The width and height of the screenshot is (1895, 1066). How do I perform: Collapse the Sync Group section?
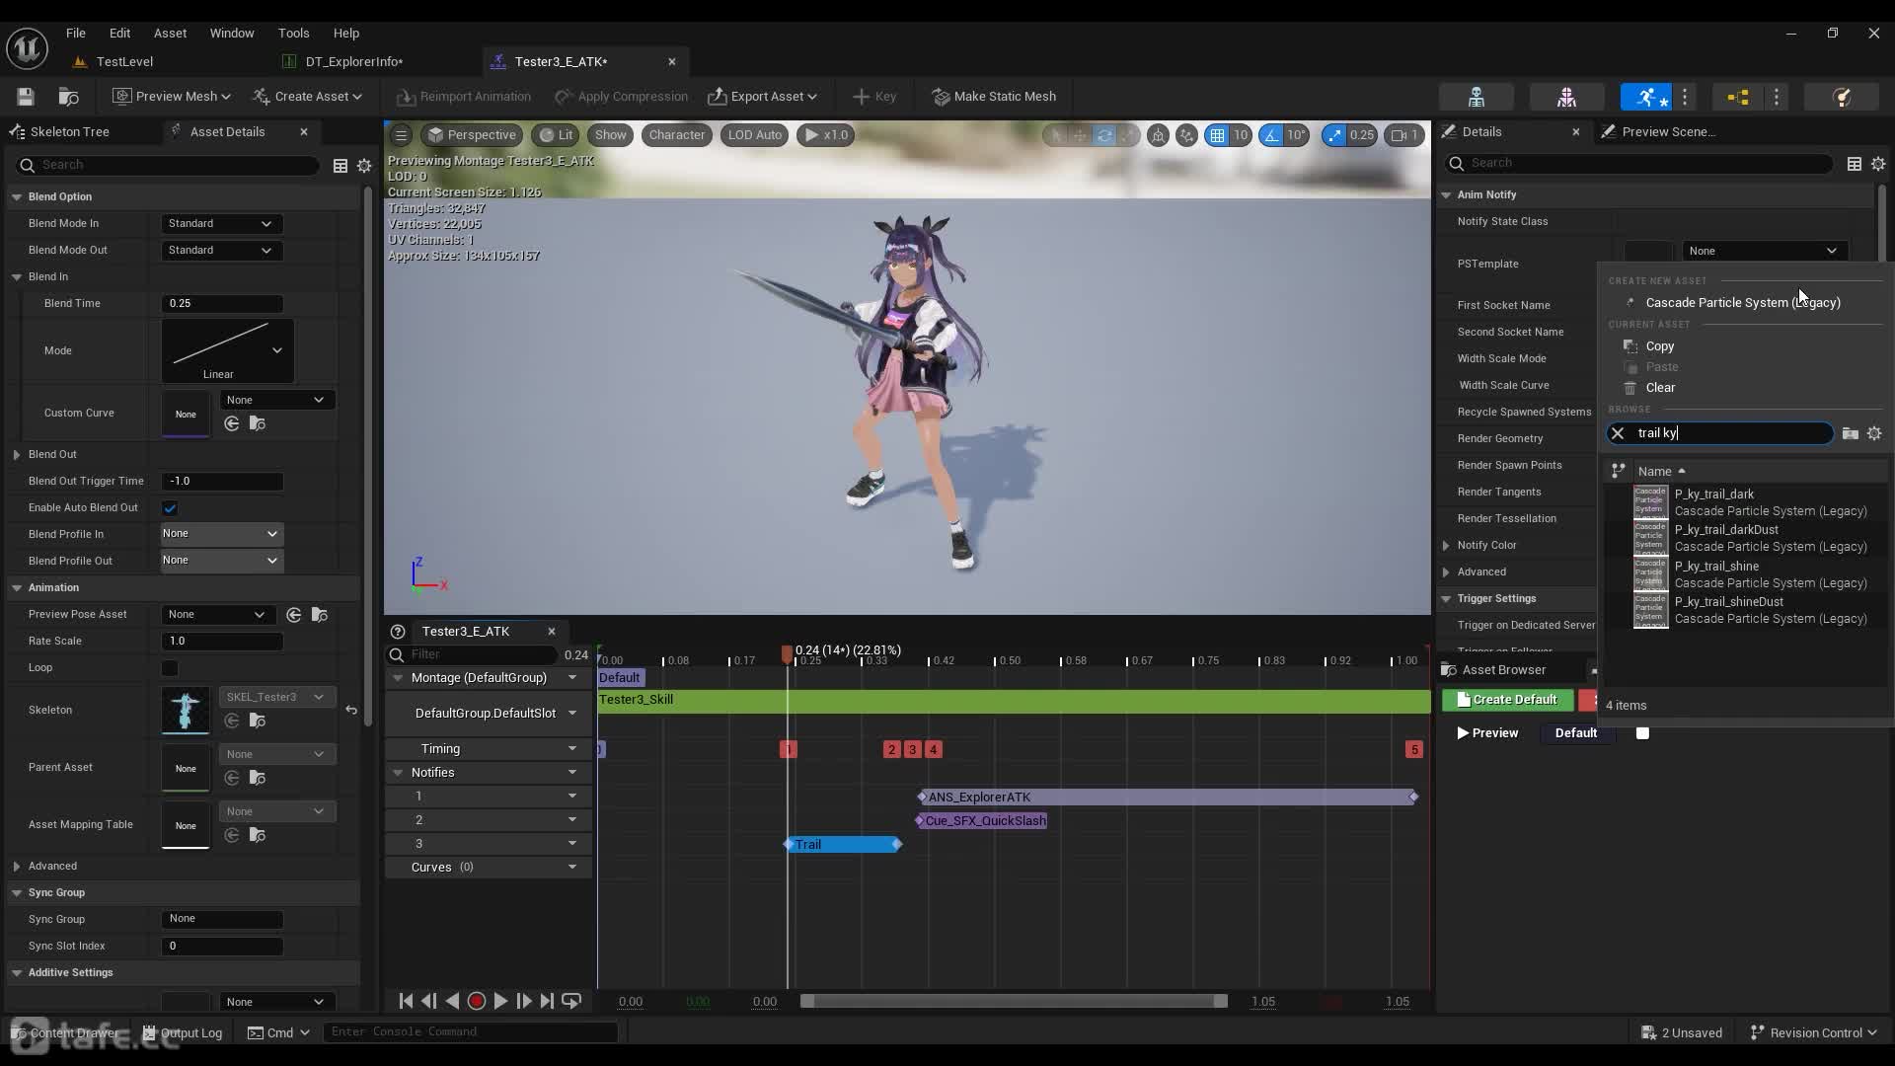(17, 893)
